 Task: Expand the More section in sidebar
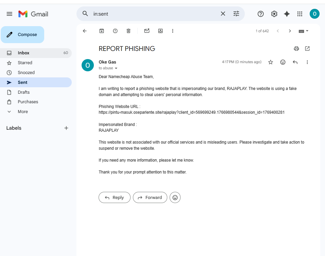click(x=23, y=112)
